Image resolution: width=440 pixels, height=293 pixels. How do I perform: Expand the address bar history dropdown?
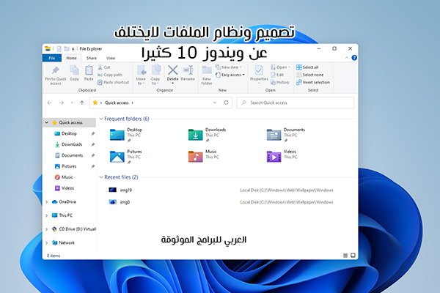click(215, 103)
